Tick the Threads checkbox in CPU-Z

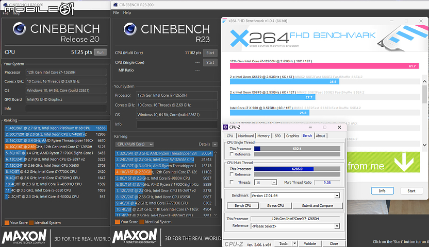coord(232,182)
